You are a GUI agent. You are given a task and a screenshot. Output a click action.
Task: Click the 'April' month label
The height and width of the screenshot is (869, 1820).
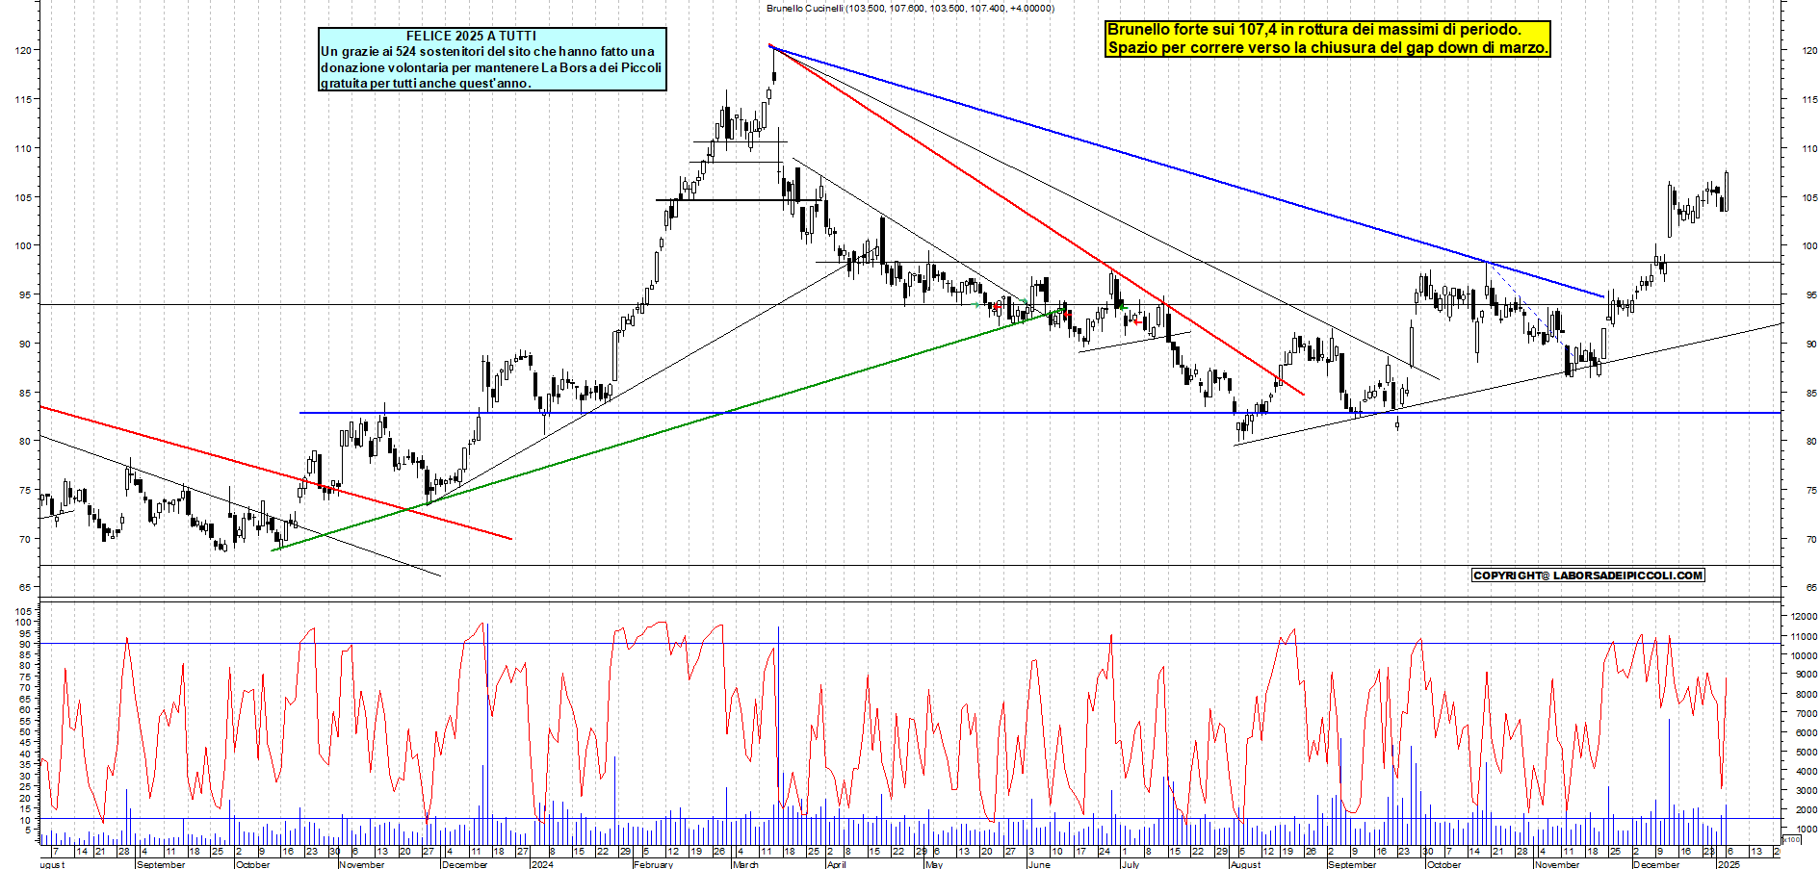pos(837,864)
